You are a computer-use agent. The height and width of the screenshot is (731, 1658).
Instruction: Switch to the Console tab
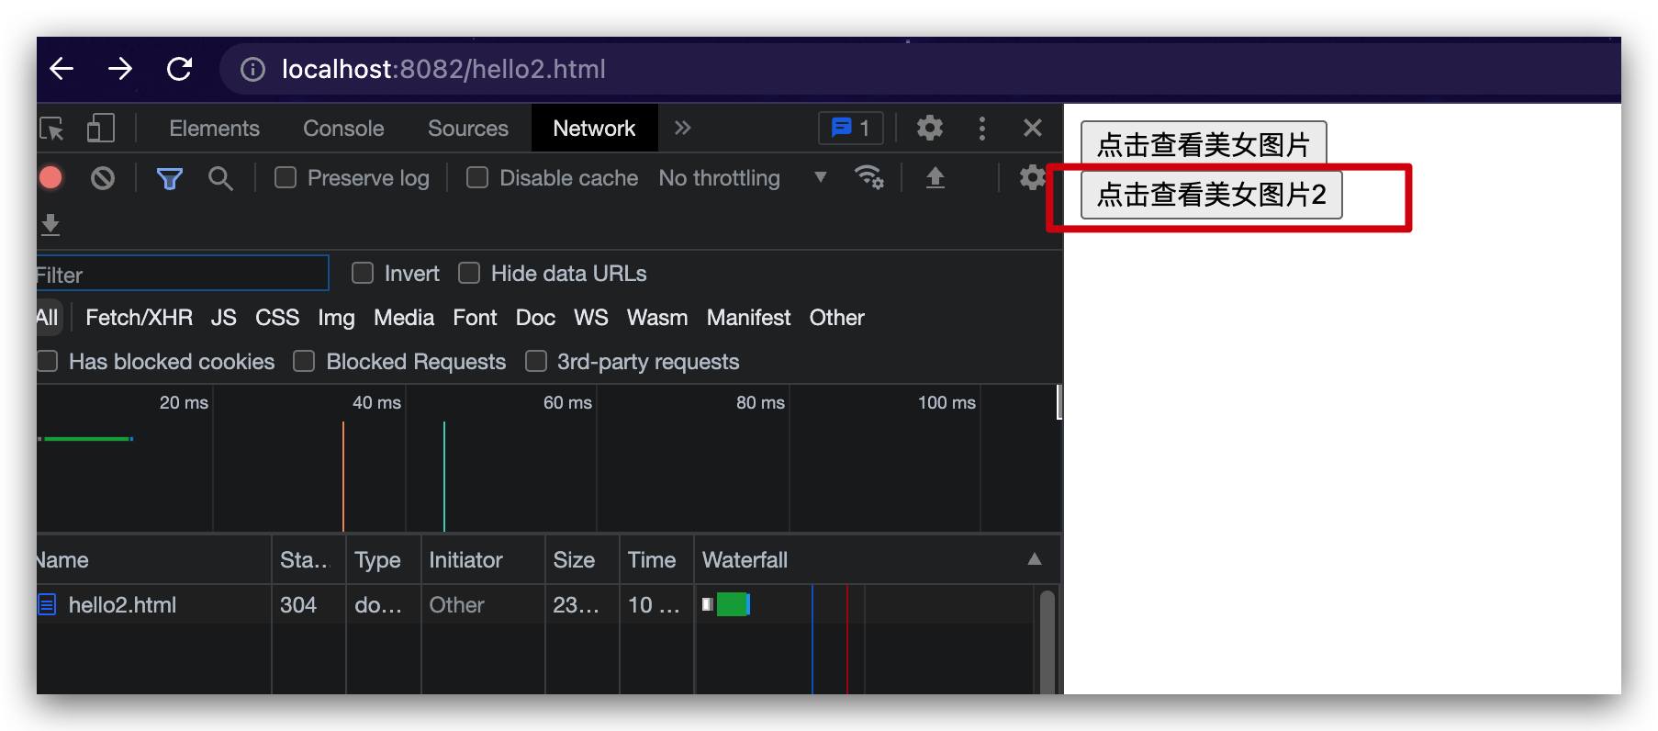343,129
